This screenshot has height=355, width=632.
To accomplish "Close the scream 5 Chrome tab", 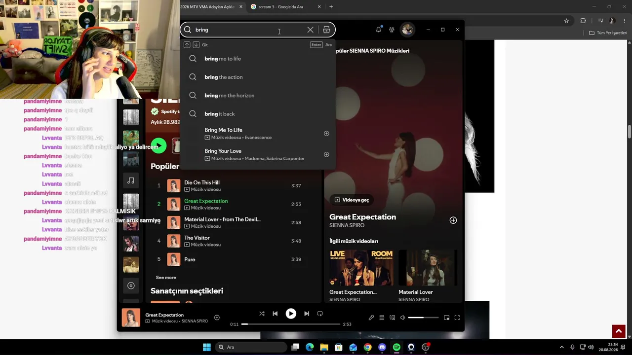I will pyautogui.click(x=319, y=7).
